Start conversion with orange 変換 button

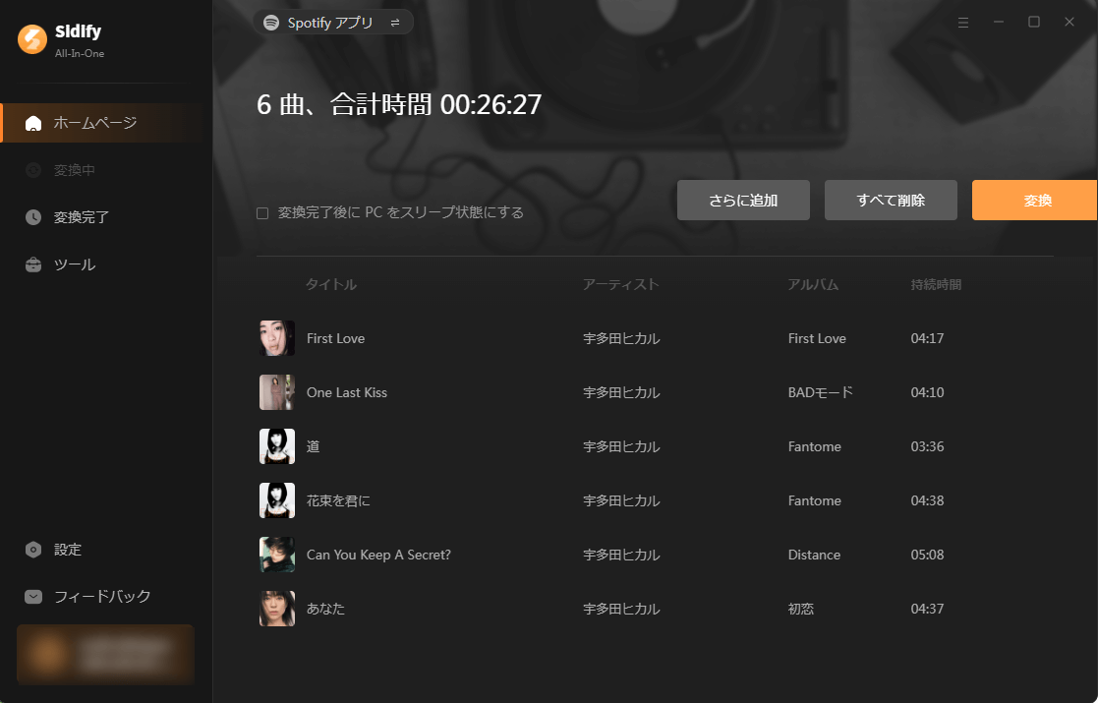pyautogui.click(x=1035, y=201)
